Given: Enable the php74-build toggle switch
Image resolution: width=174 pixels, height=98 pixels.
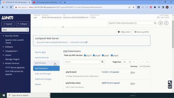Looking at the screenshot, I should click(x=133, y=73).
